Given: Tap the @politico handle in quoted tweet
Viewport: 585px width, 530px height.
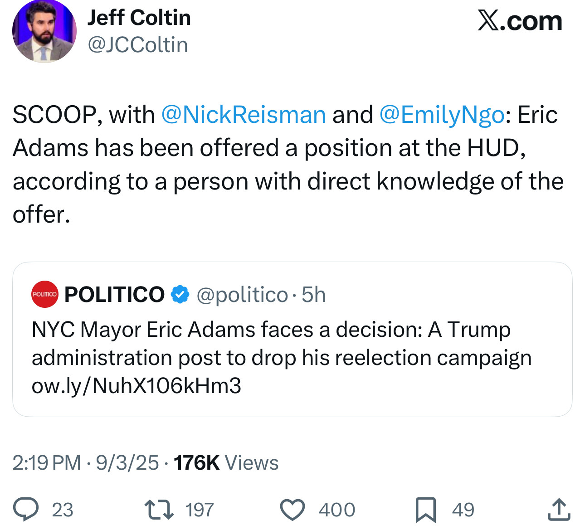Looking at the screenshot, I should [242, 295].
